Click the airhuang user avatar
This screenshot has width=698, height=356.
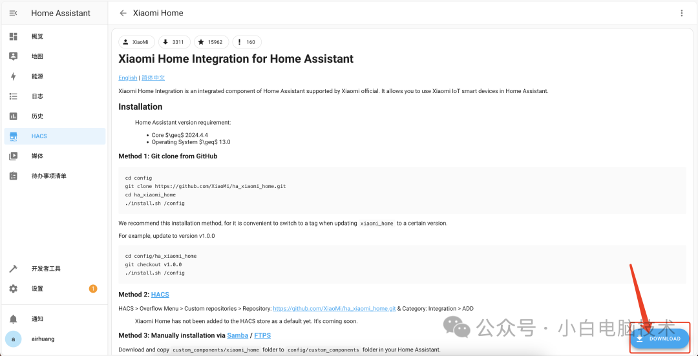tap(14, 339)
